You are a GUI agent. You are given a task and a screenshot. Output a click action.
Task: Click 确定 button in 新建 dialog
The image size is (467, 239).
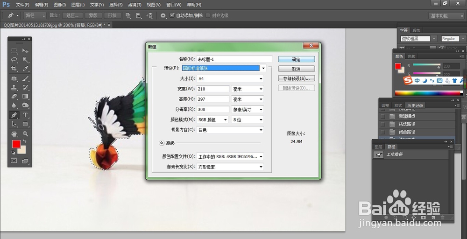(297, 59)
